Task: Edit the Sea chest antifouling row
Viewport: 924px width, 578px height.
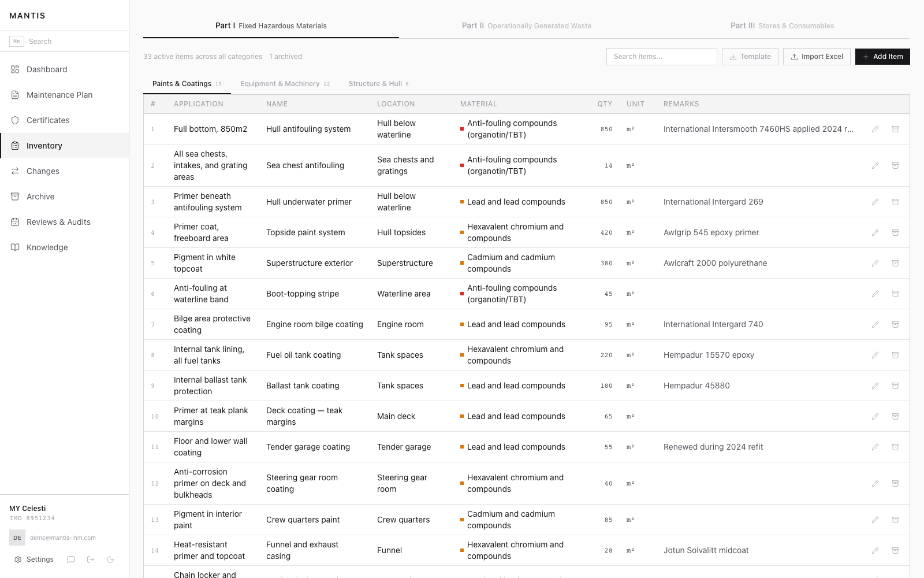Action: pos(875,165)
